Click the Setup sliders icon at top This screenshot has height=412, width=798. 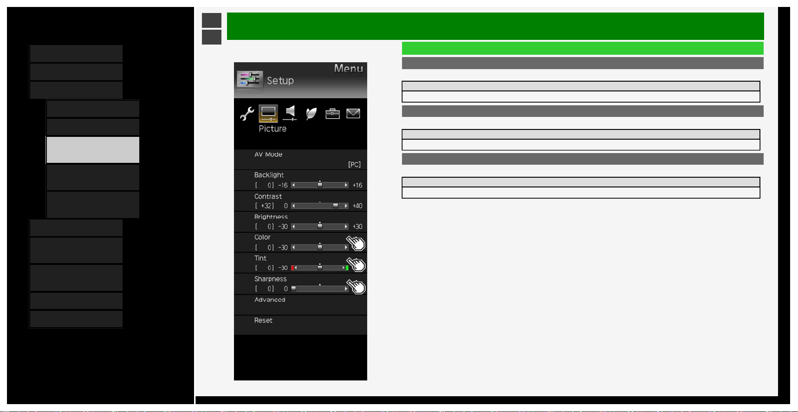(x=250, y=79)
